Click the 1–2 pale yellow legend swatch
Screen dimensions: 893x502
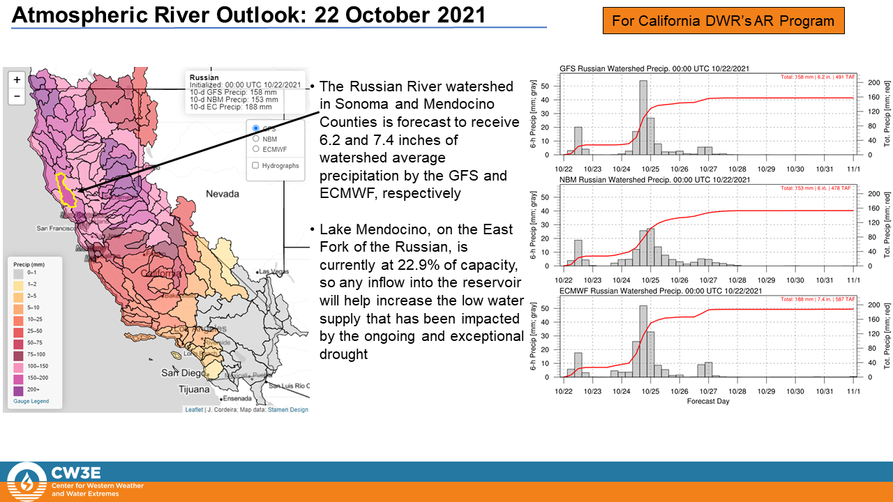pos(18,285)
